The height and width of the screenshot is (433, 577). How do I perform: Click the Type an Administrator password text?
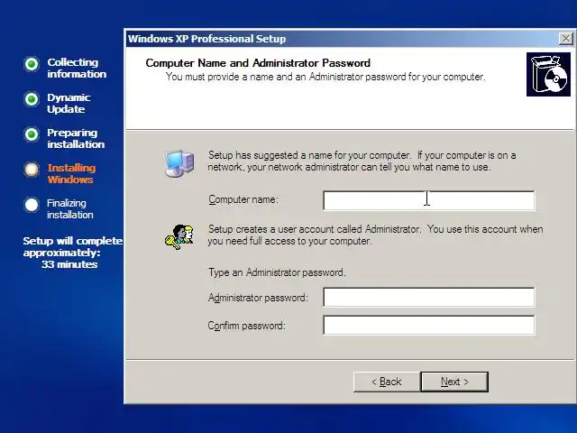tap(277, 272)
